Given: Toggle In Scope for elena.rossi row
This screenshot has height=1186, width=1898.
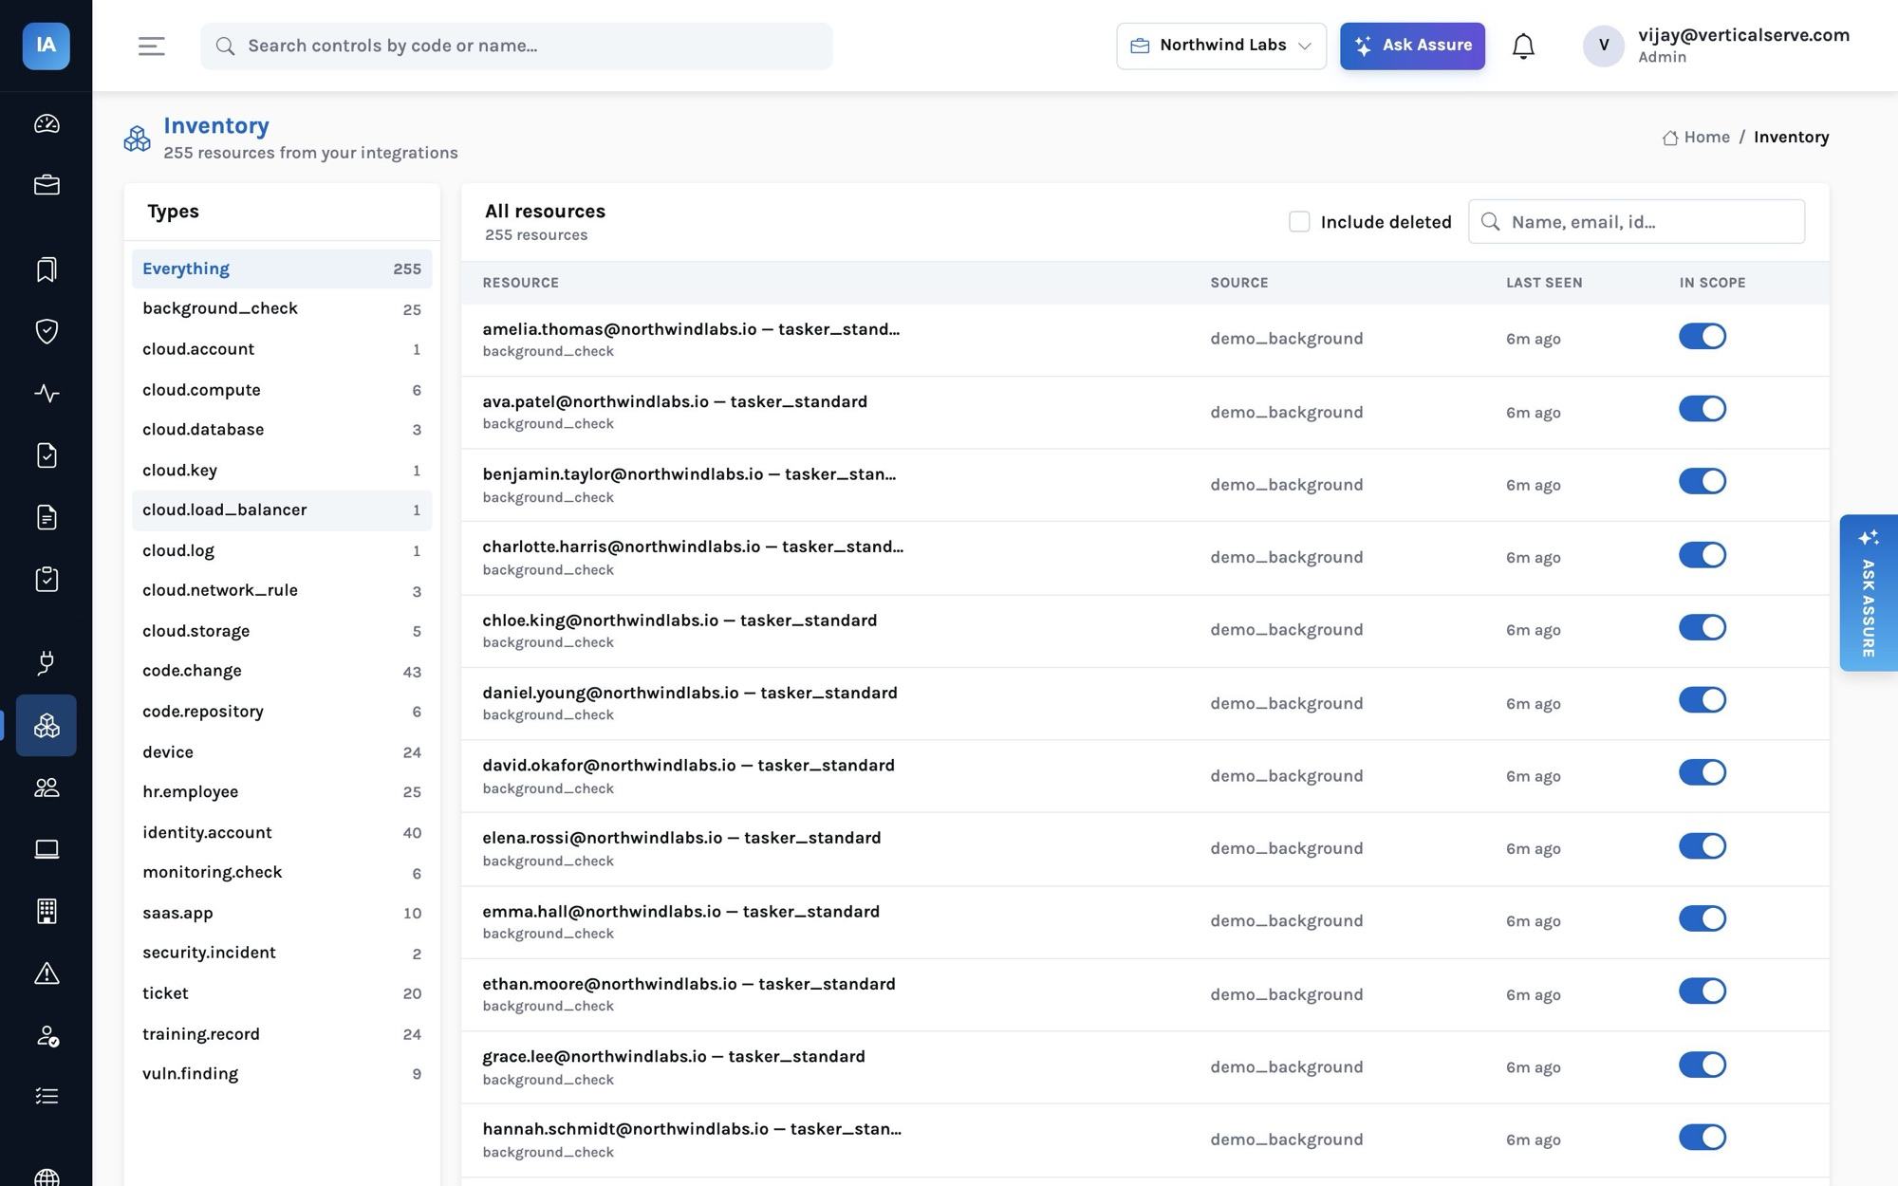Looking at the screenshot, I should 1703,845.
